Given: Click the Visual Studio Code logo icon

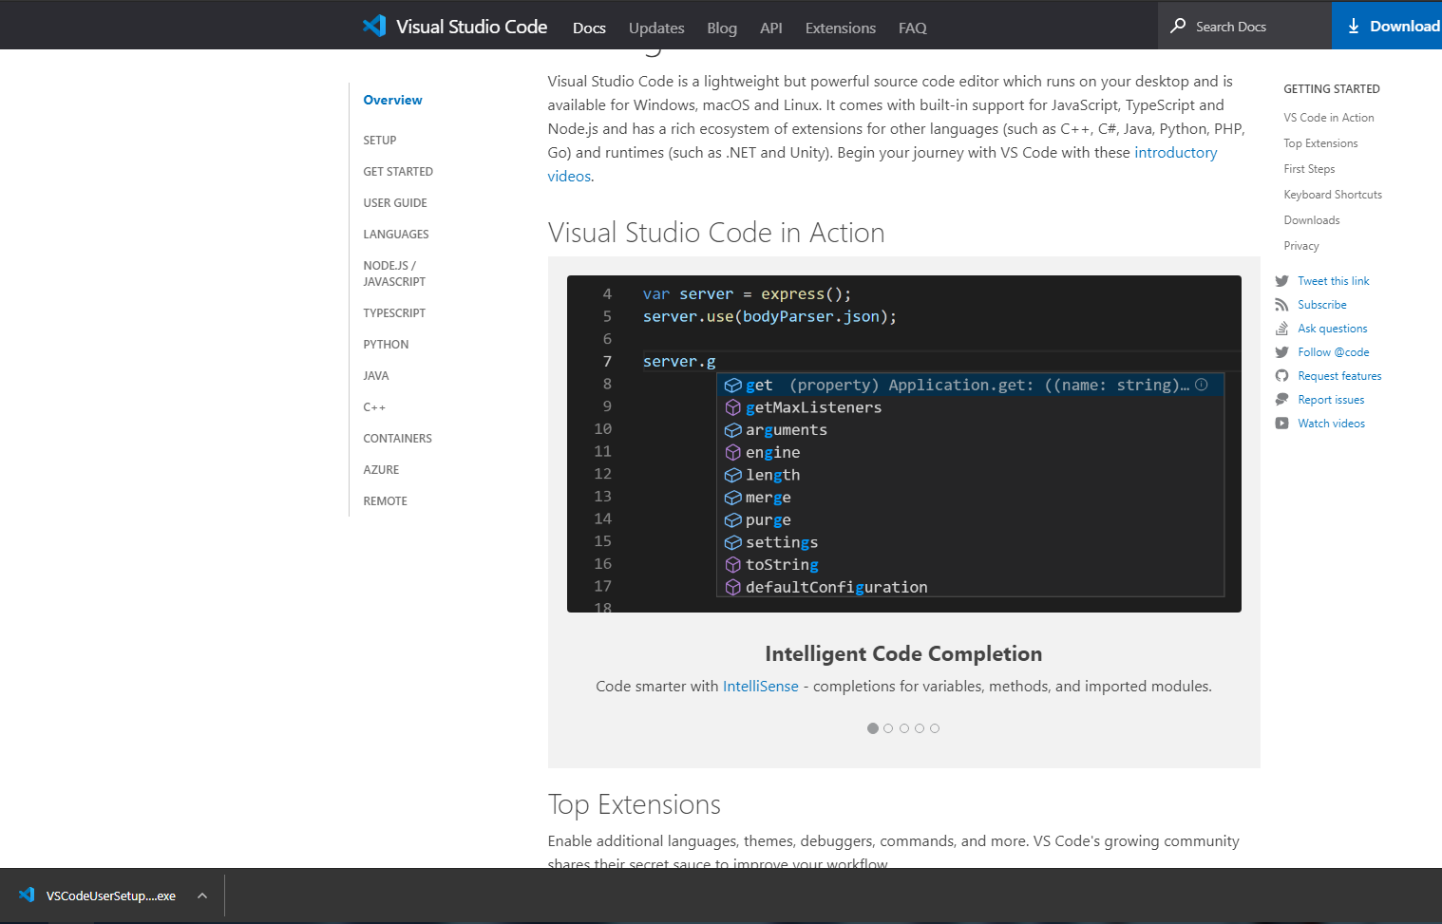Looking at the screenshot, I should pos(374,27).
